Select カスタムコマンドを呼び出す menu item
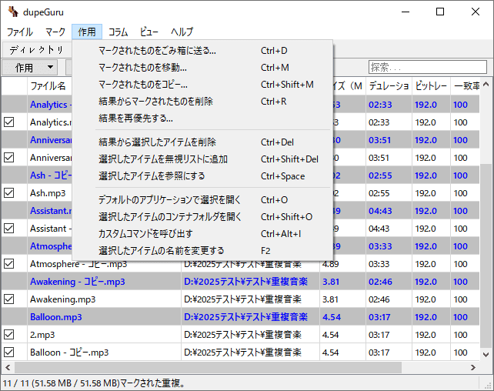494x391 pixels. pyautogui.click(x=145, y=234)
